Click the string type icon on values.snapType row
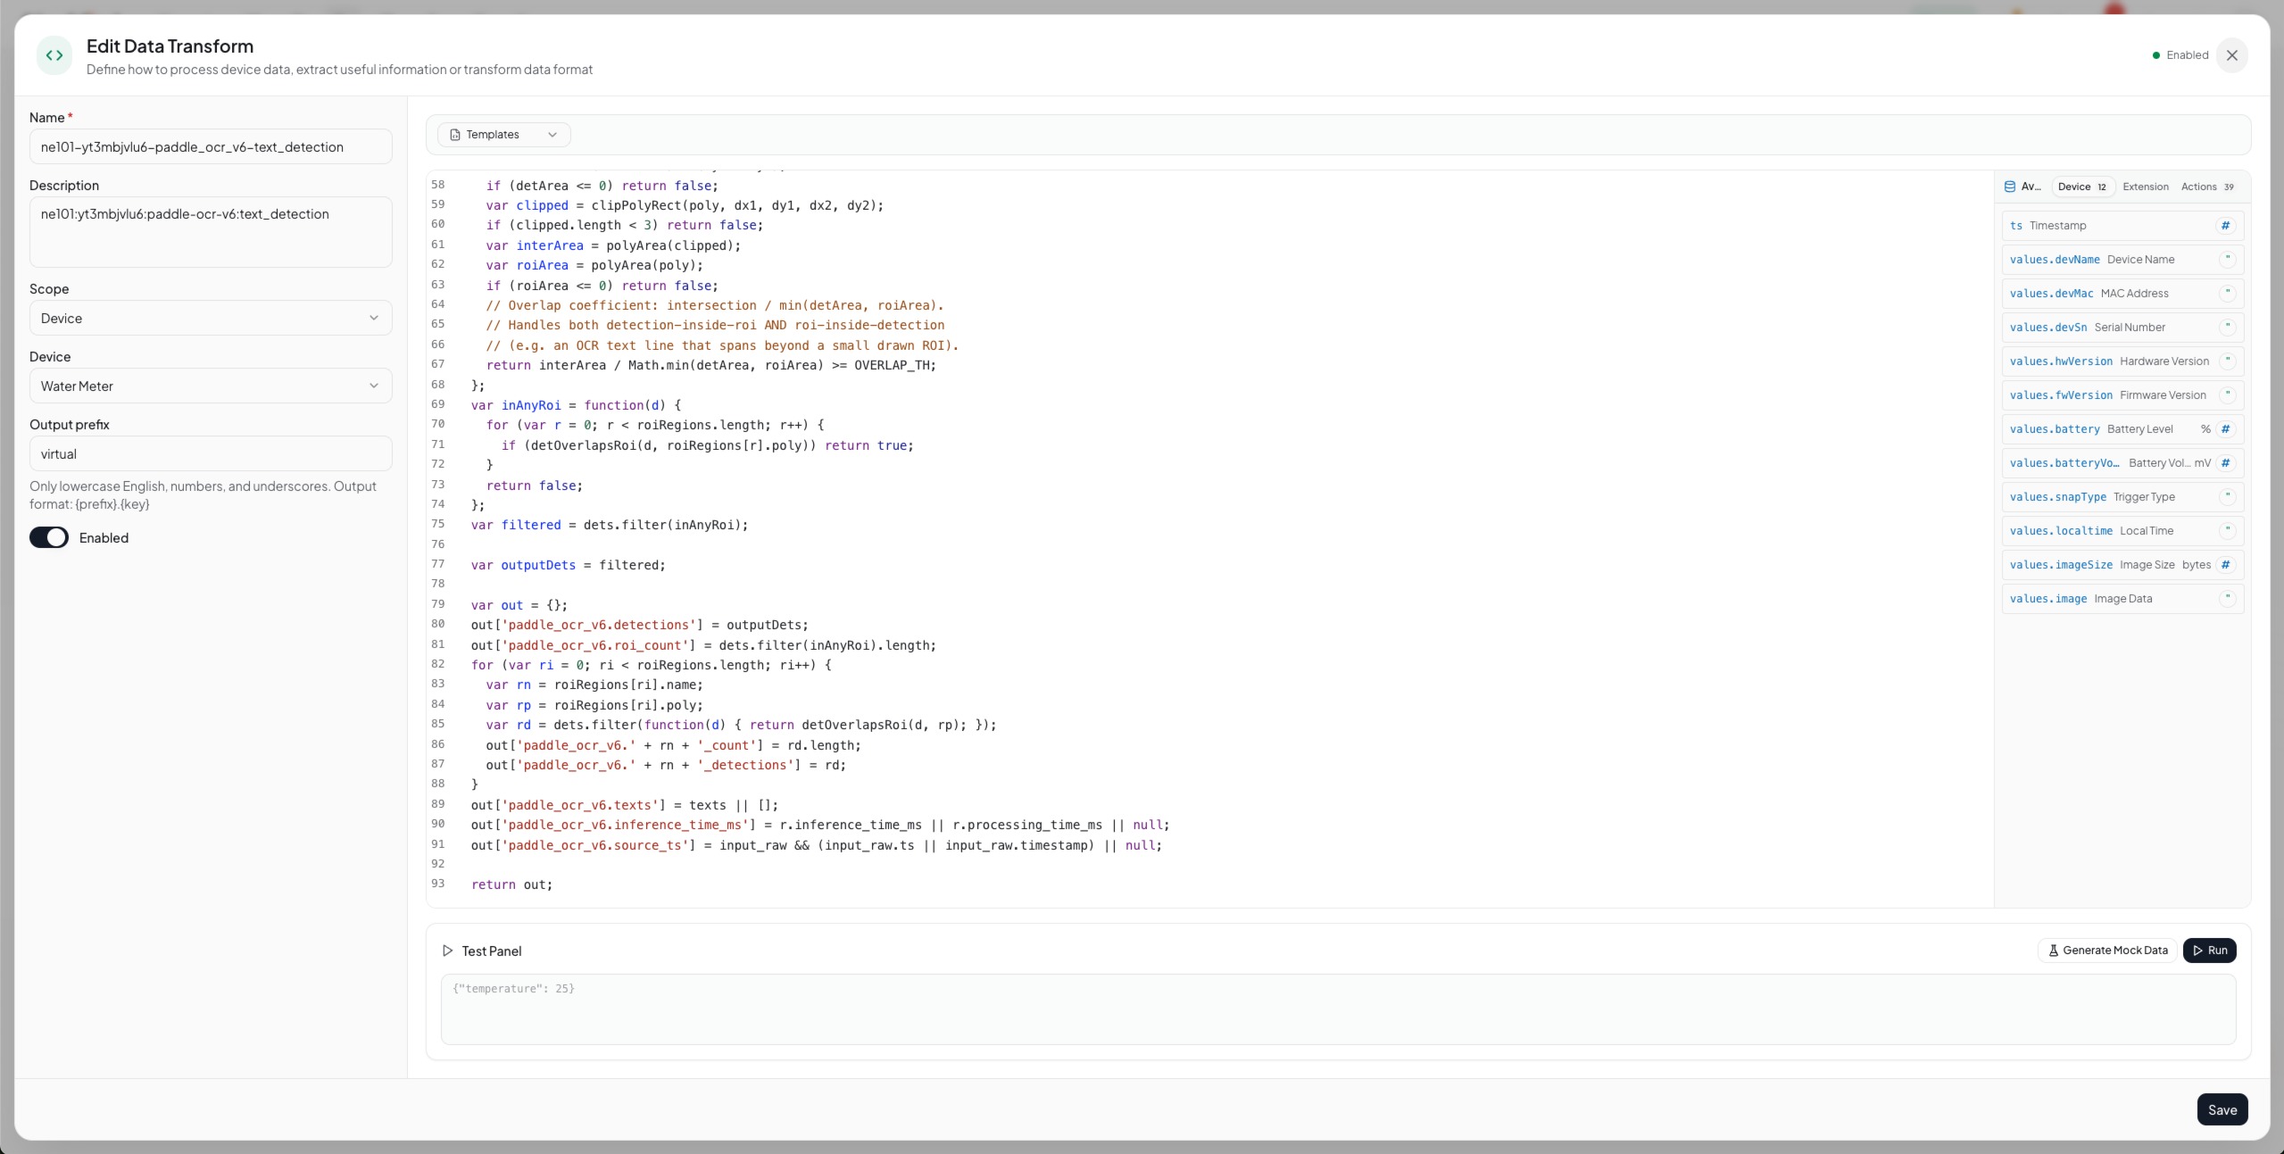Viewport: 2284px width, 1154px height. 2228,497
